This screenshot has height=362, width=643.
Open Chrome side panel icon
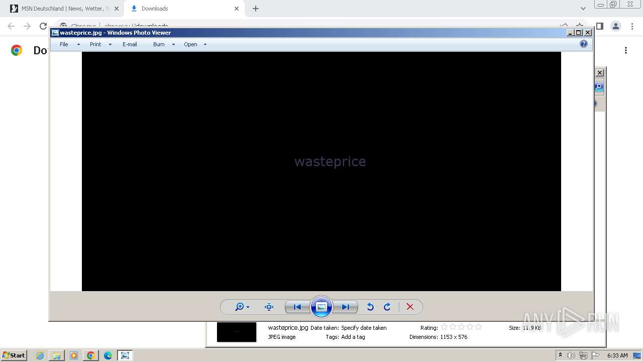pyautogui.click(x=599, y=26)
